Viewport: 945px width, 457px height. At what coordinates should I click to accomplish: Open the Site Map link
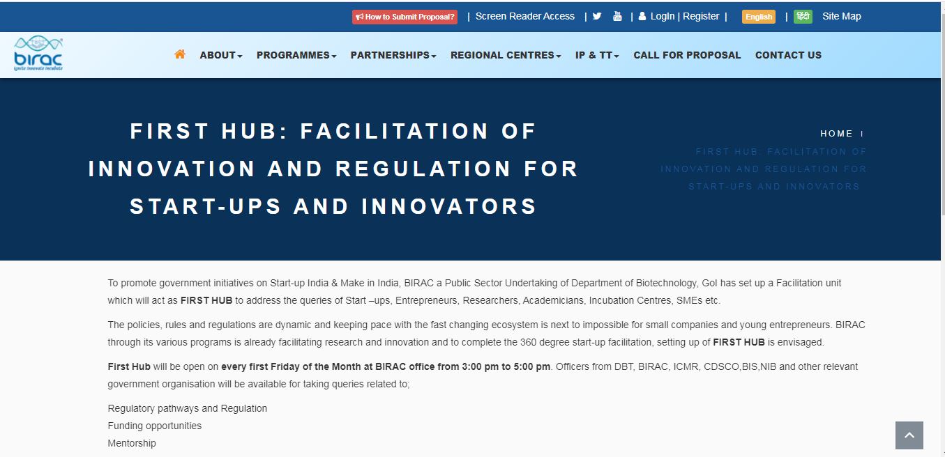tap(842, 16)
